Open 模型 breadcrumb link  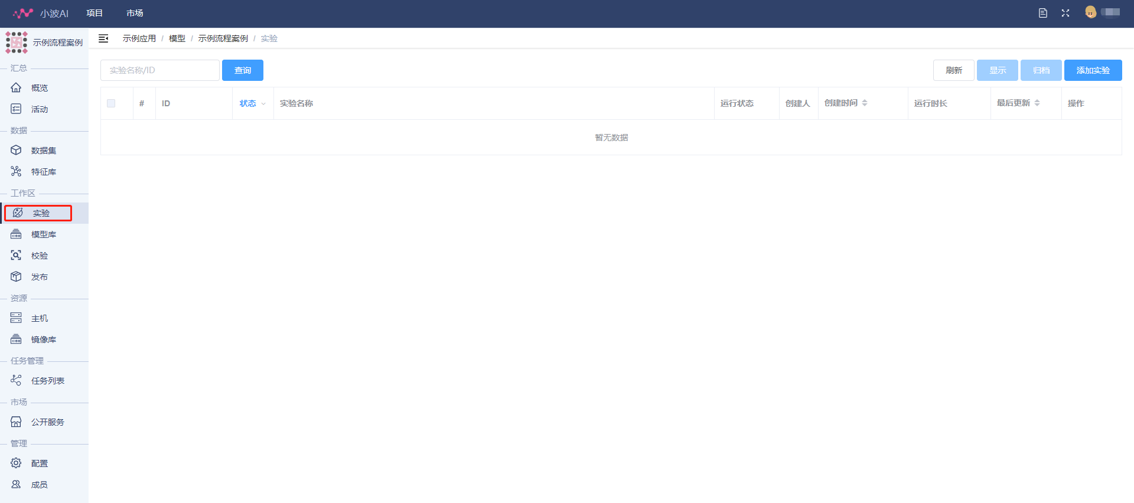coord(177,38)
